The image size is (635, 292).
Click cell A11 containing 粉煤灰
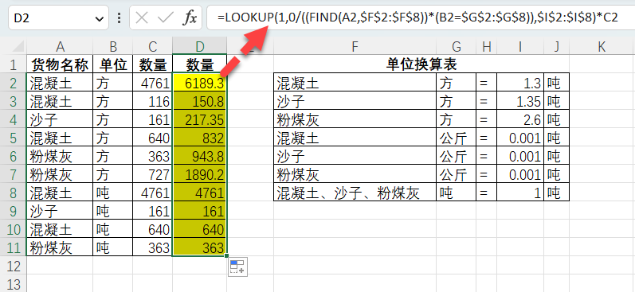(x=60, y=247)
